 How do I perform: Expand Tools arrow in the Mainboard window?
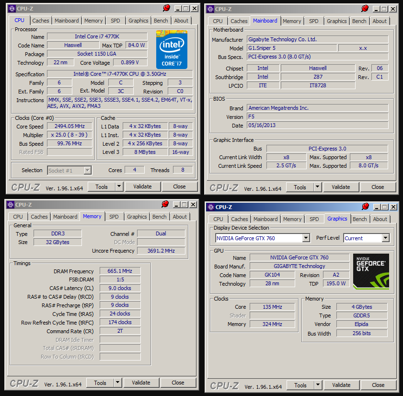coord(317,187)
